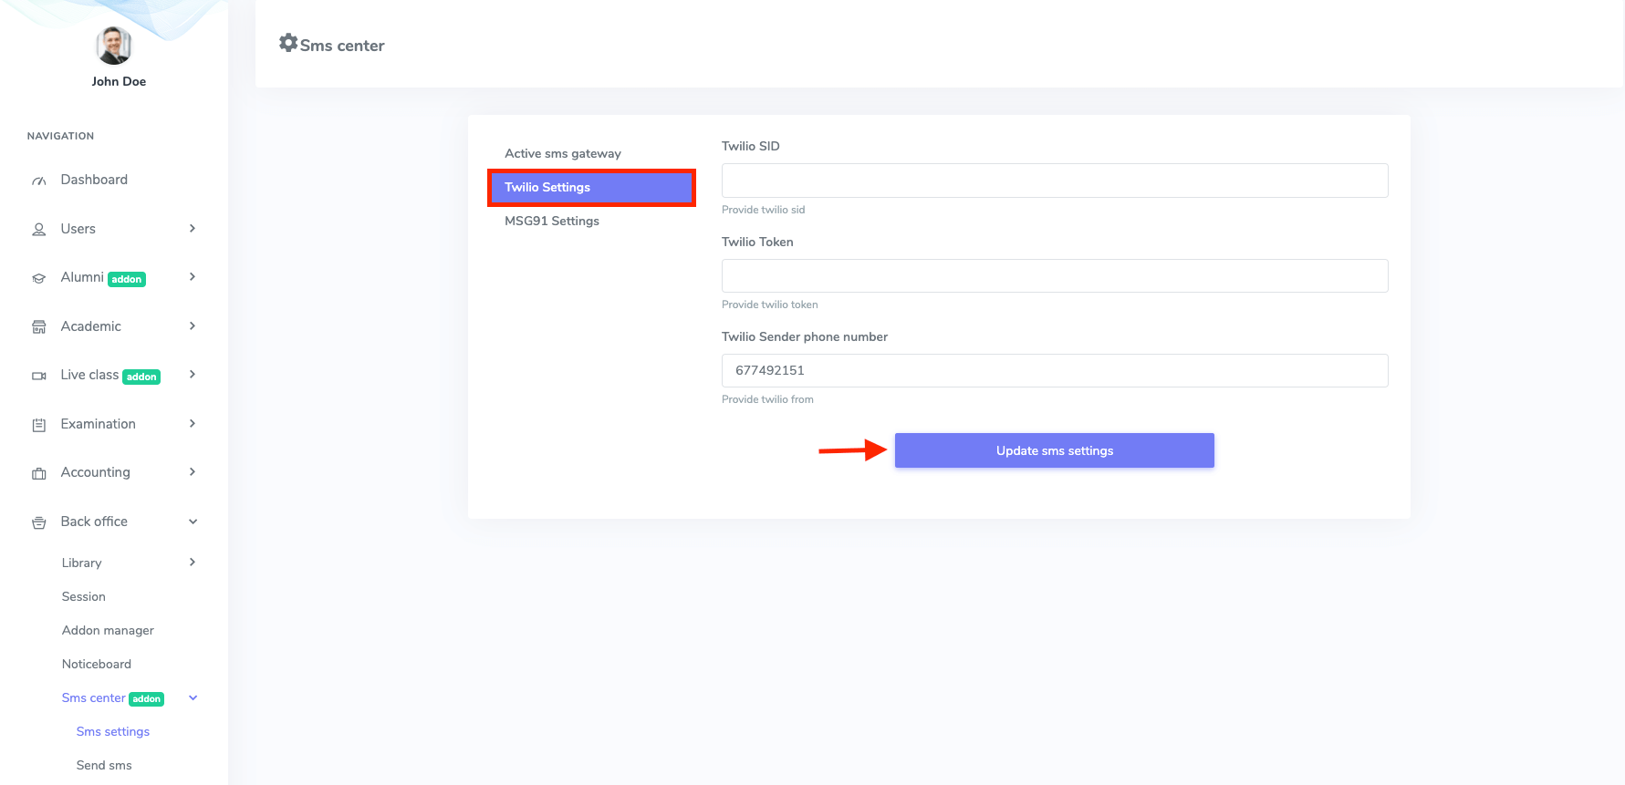Click the Alumni graduation cap icon
This screenshot has width=1625, height=785.
(x=38, y=277)
